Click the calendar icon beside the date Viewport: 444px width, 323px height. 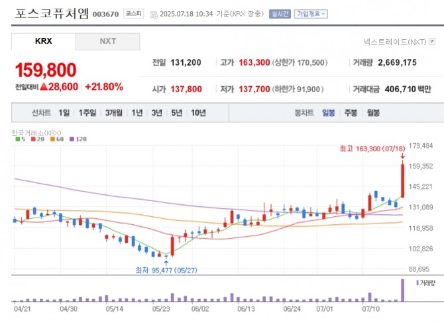pos(154,15)
